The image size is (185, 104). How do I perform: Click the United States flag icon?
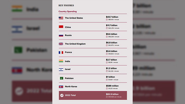61,18
